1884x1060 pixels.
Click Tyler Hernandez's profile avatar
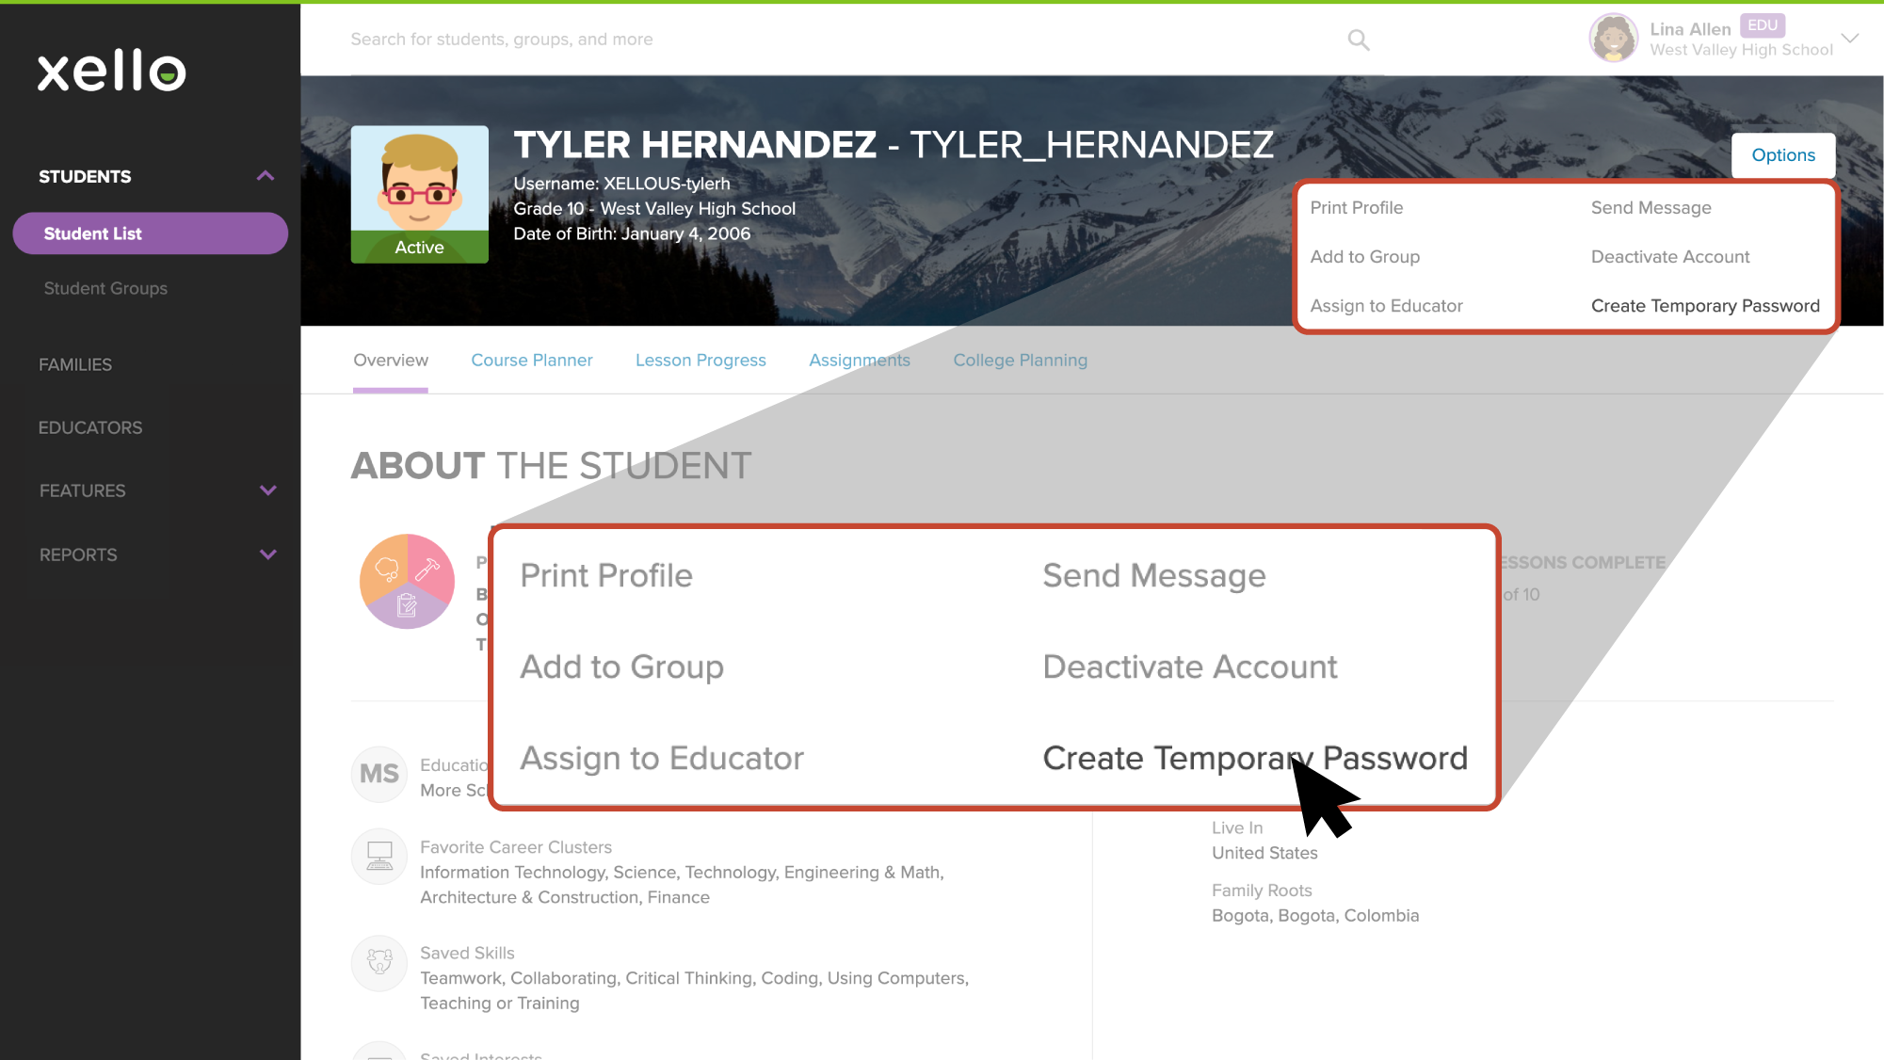[x=420, y=194]
